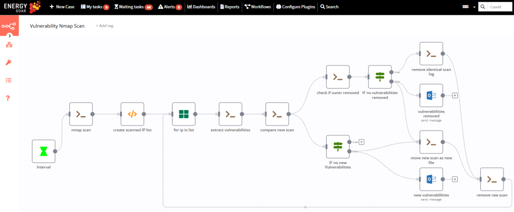Click the Interval hourglass trigger node
The image size is (514, 212).
[44, 151]
